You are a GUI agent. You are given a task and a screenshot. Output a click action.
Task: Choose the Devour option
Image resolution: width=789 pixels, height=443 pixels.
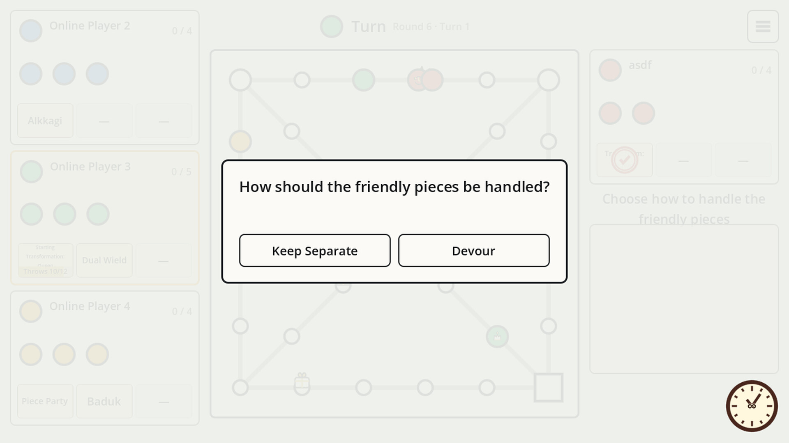coord(474,251)
